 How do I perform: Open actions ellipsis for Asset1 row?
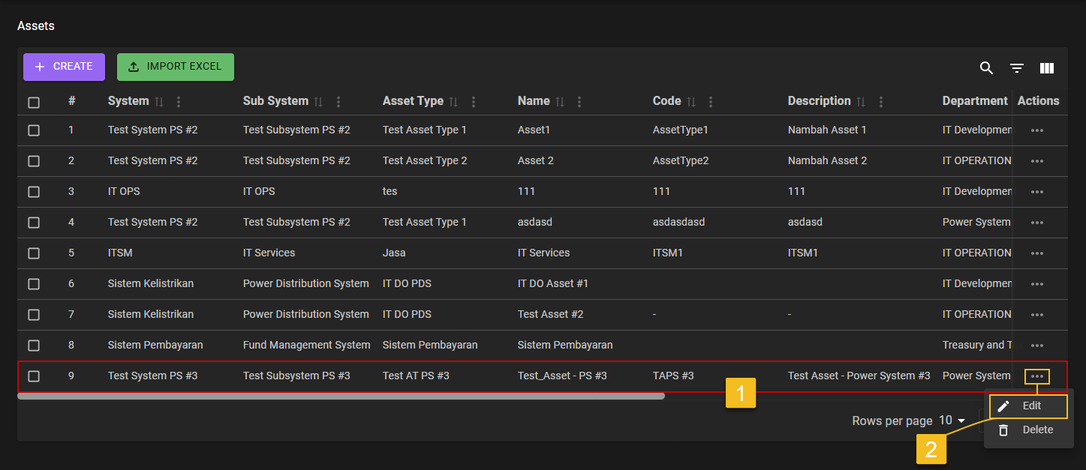[x=1037, y=130]
